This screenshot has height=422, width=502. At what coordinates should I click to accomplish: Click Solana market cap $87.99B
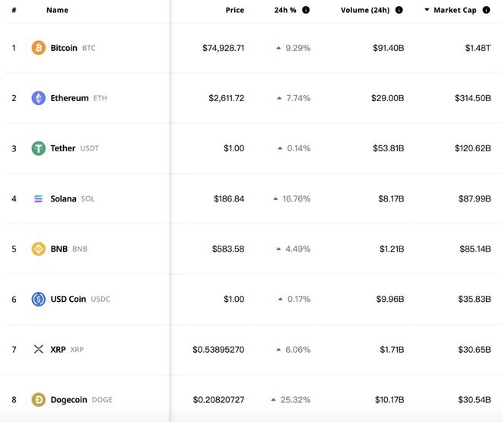[x=475, y=198]
